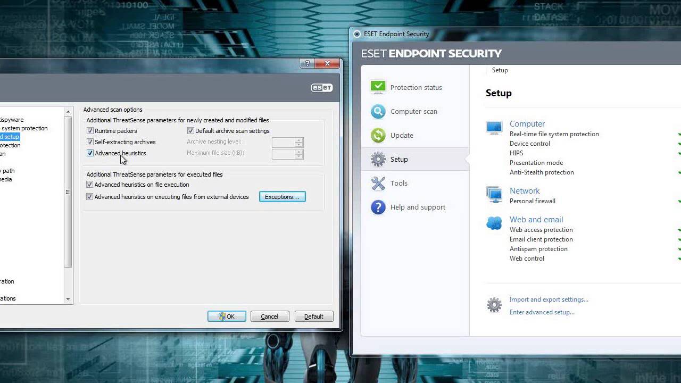The image size is (681, 383).
Task: Click the Web and email cloud icon
Action: (494, 223)
